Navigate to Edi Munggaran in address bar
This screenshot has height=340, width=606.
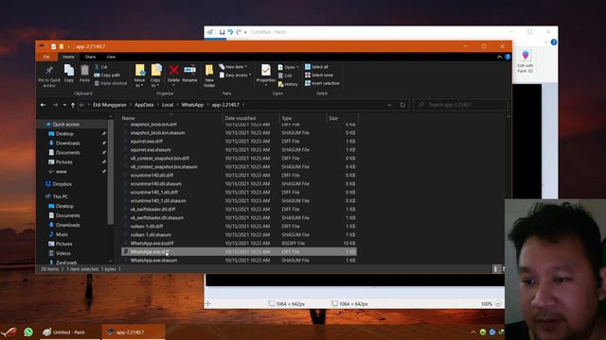[110, 105]
